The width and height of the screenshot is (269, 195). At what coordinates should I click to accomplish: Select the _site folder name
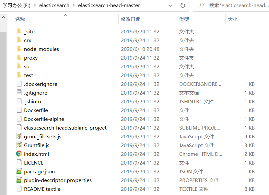29,31
